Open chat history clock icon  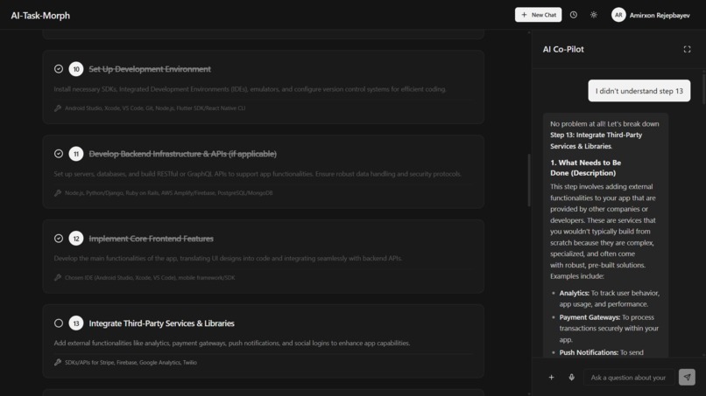[x=573, y=15]
